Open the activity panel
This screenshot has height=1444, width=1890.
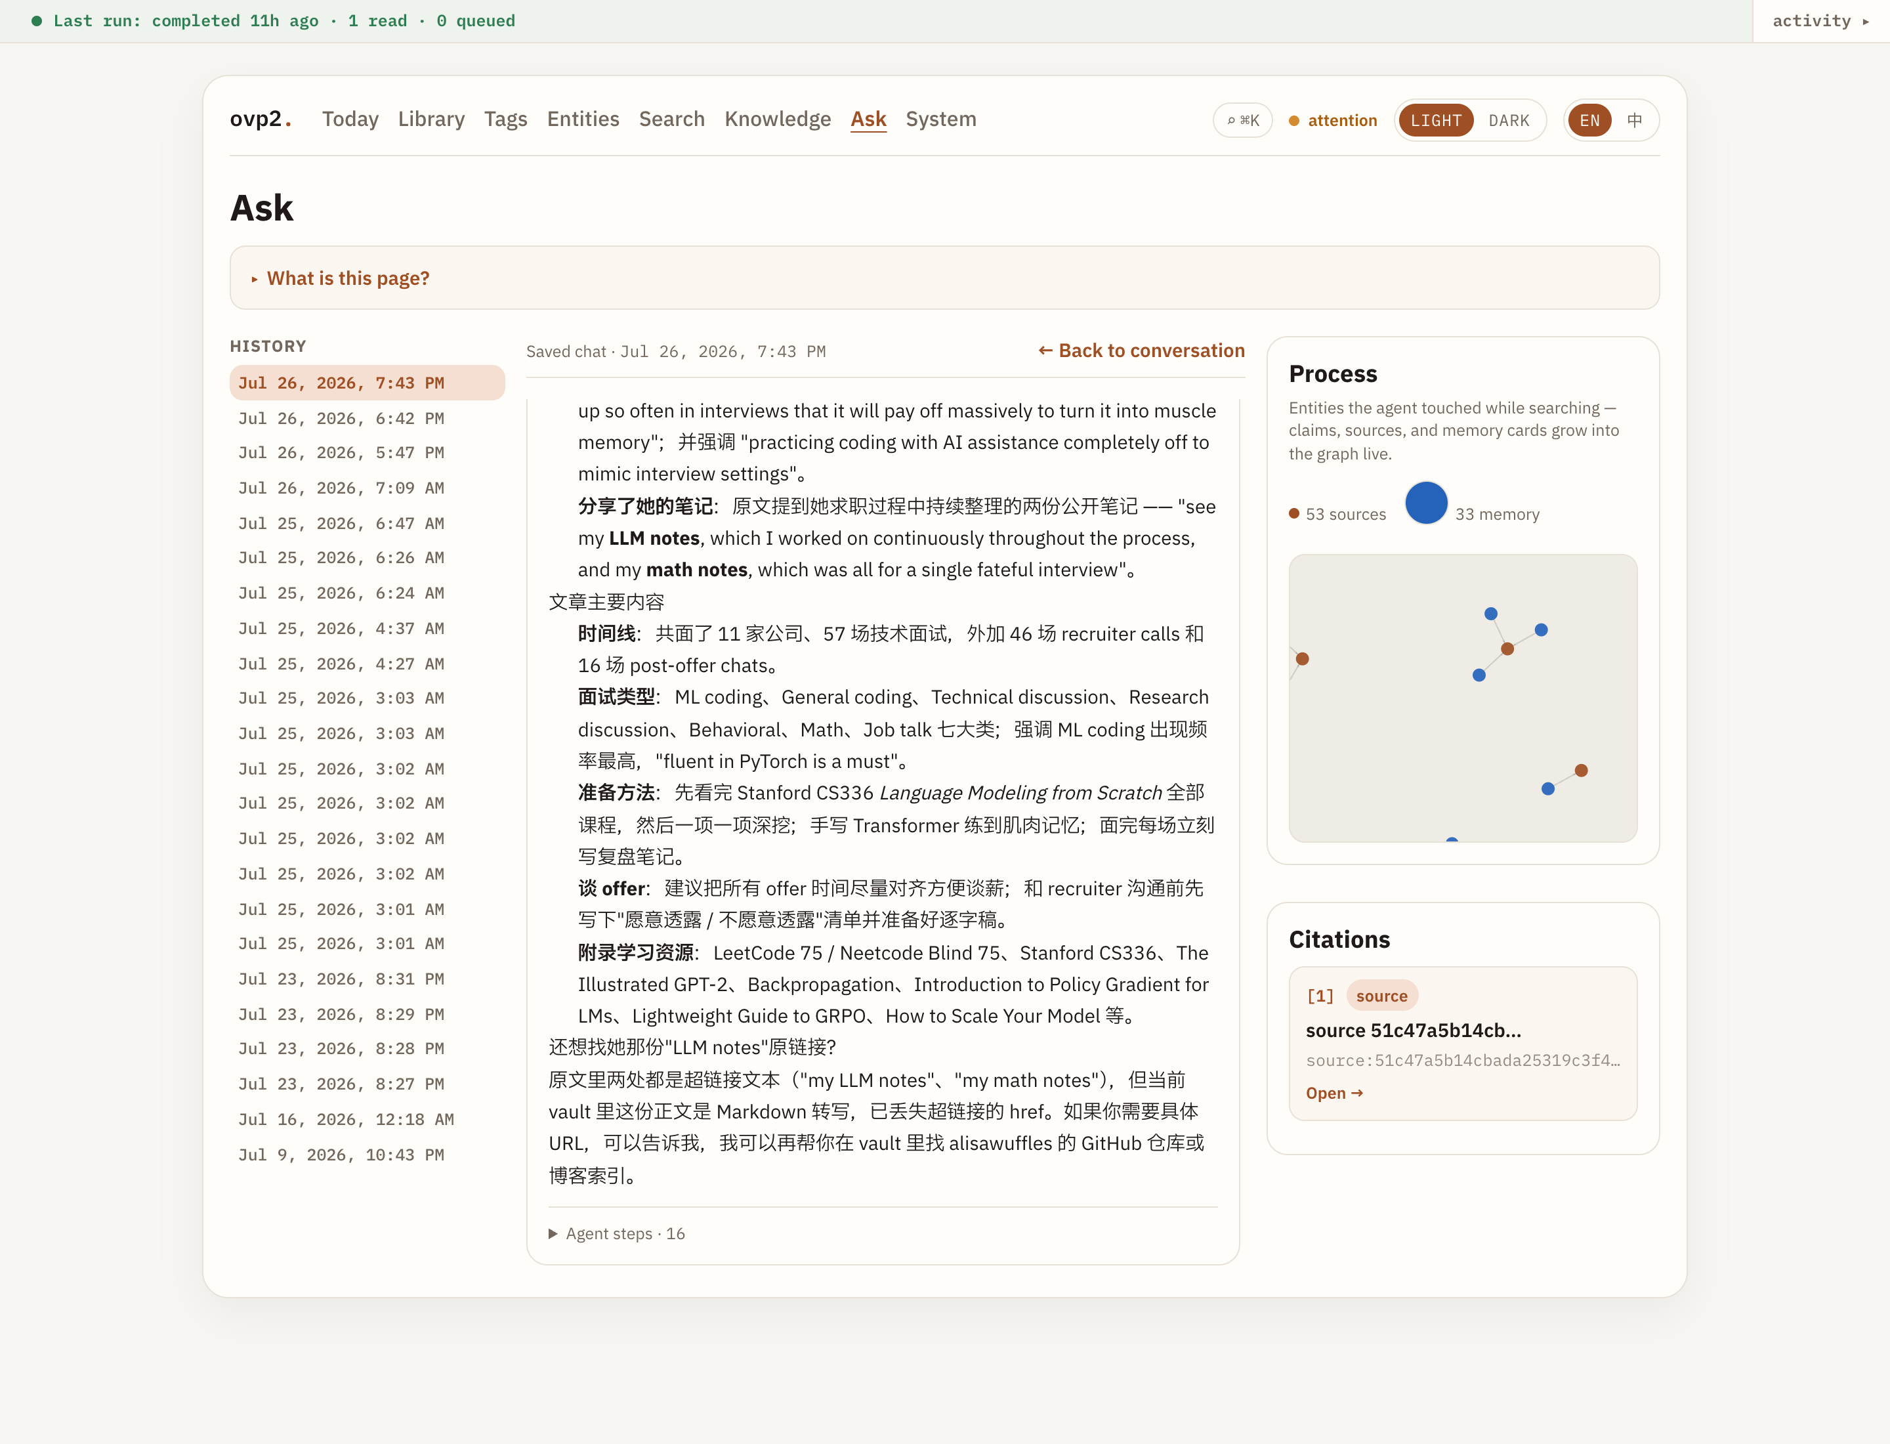(1820, 20)
